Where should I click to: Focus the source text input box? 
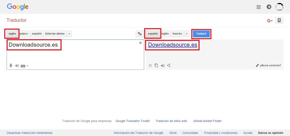point(75,54)
